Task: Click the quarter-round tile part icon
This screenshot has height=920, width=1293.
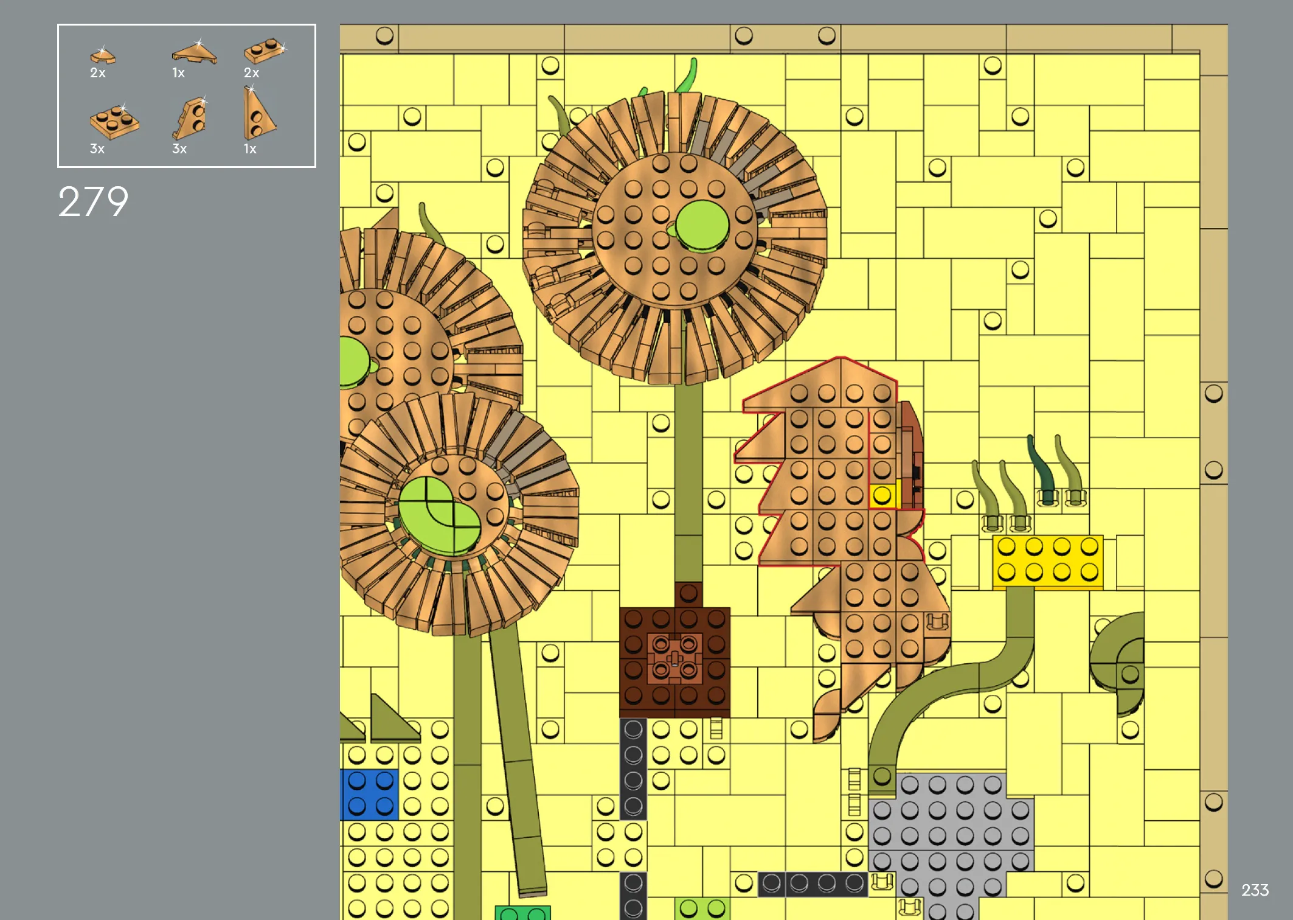Action: pos(102,56)
